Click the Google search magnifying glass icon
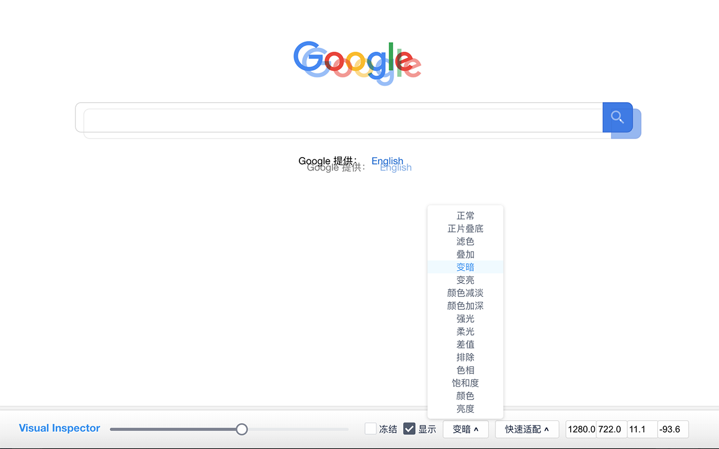 (x=617, y=118)
